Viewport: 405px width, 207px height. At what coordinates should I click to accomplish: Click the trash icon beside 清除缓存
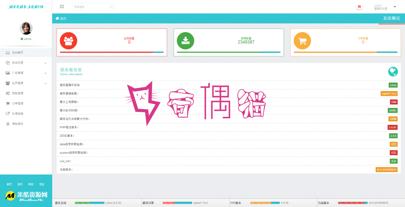point(8,124)
